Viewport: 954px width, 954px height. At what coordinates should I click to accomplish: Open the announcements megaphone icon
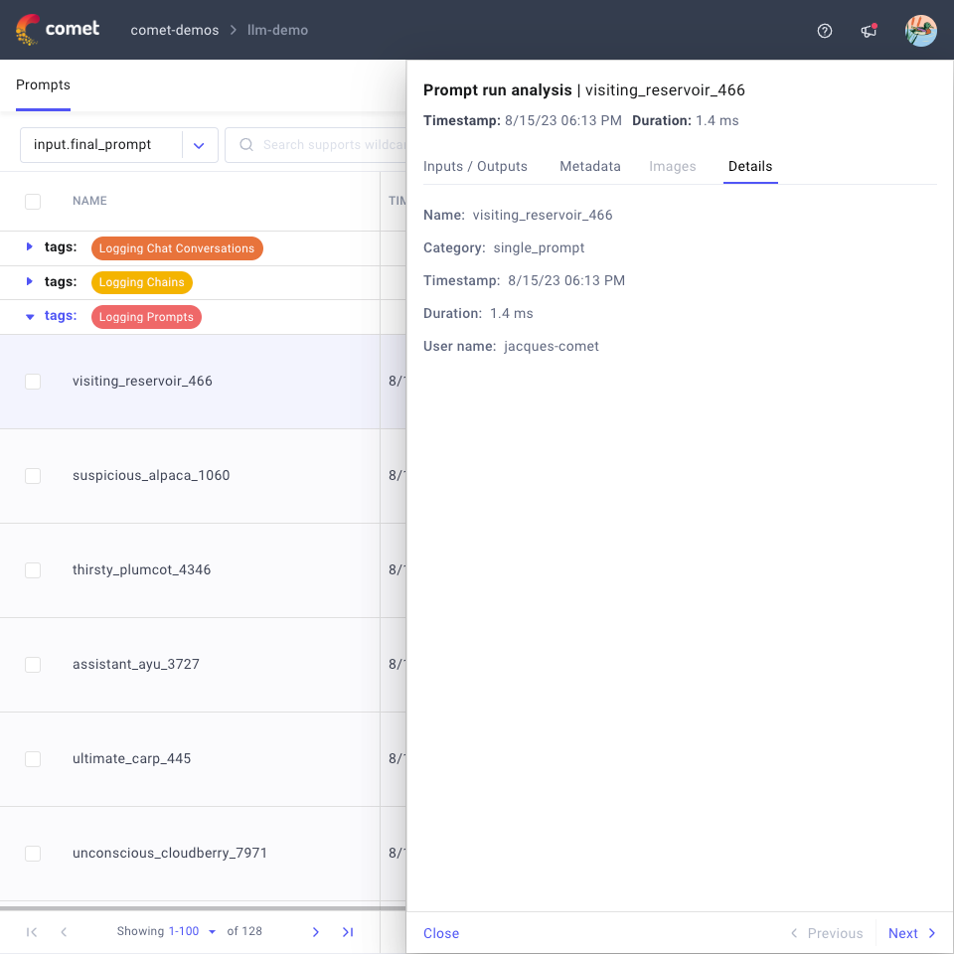click(869, 31)
